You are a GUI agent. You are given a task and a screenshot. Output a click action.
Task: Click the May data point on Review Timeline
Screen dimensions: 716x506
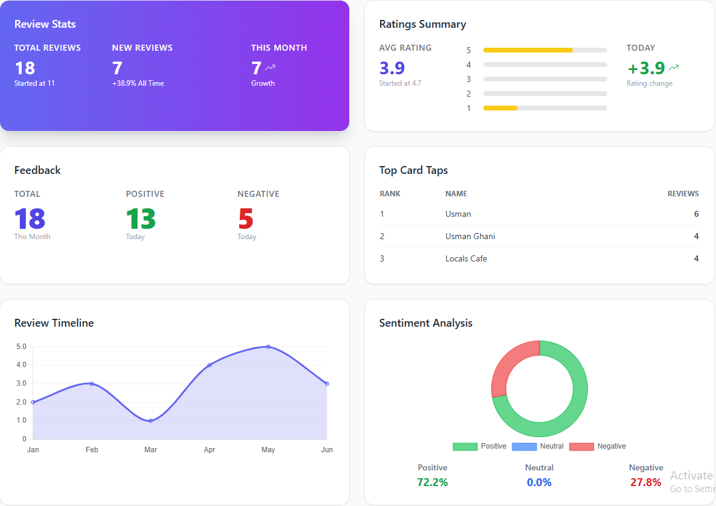[268, 347]
